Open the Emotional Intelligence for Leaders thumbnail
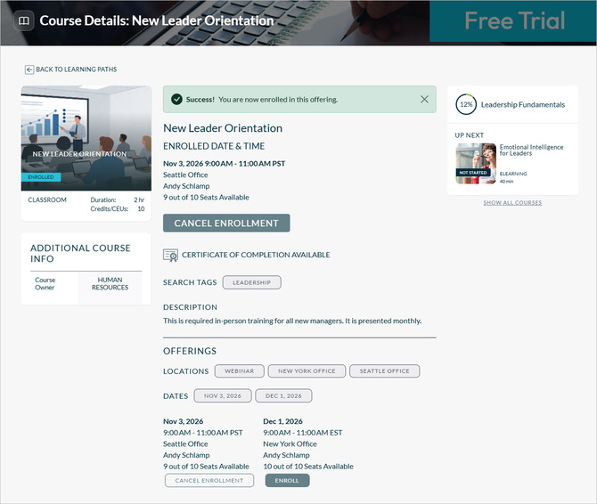The image size is (597, 504). (x=476, y=164)
